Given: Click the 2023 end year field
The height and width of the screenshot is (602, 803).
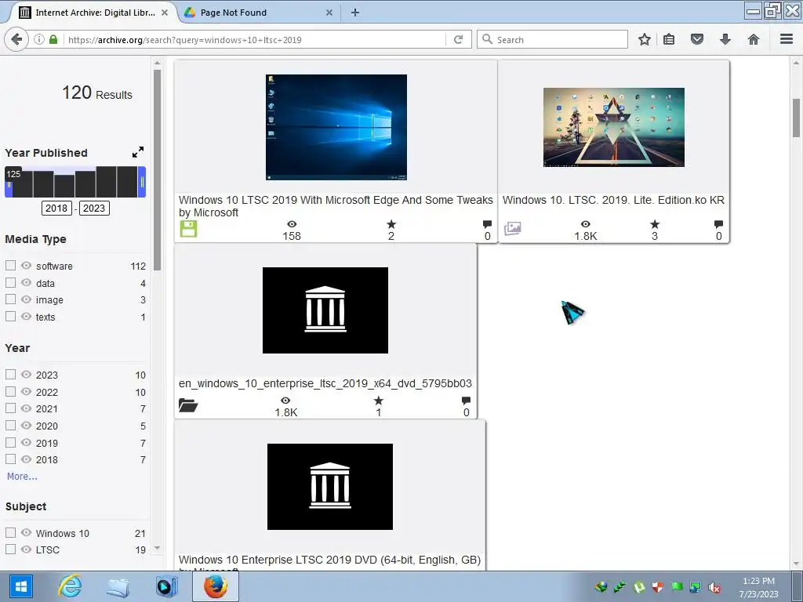Looking at the screenshot, I should (x=94, y=208).
